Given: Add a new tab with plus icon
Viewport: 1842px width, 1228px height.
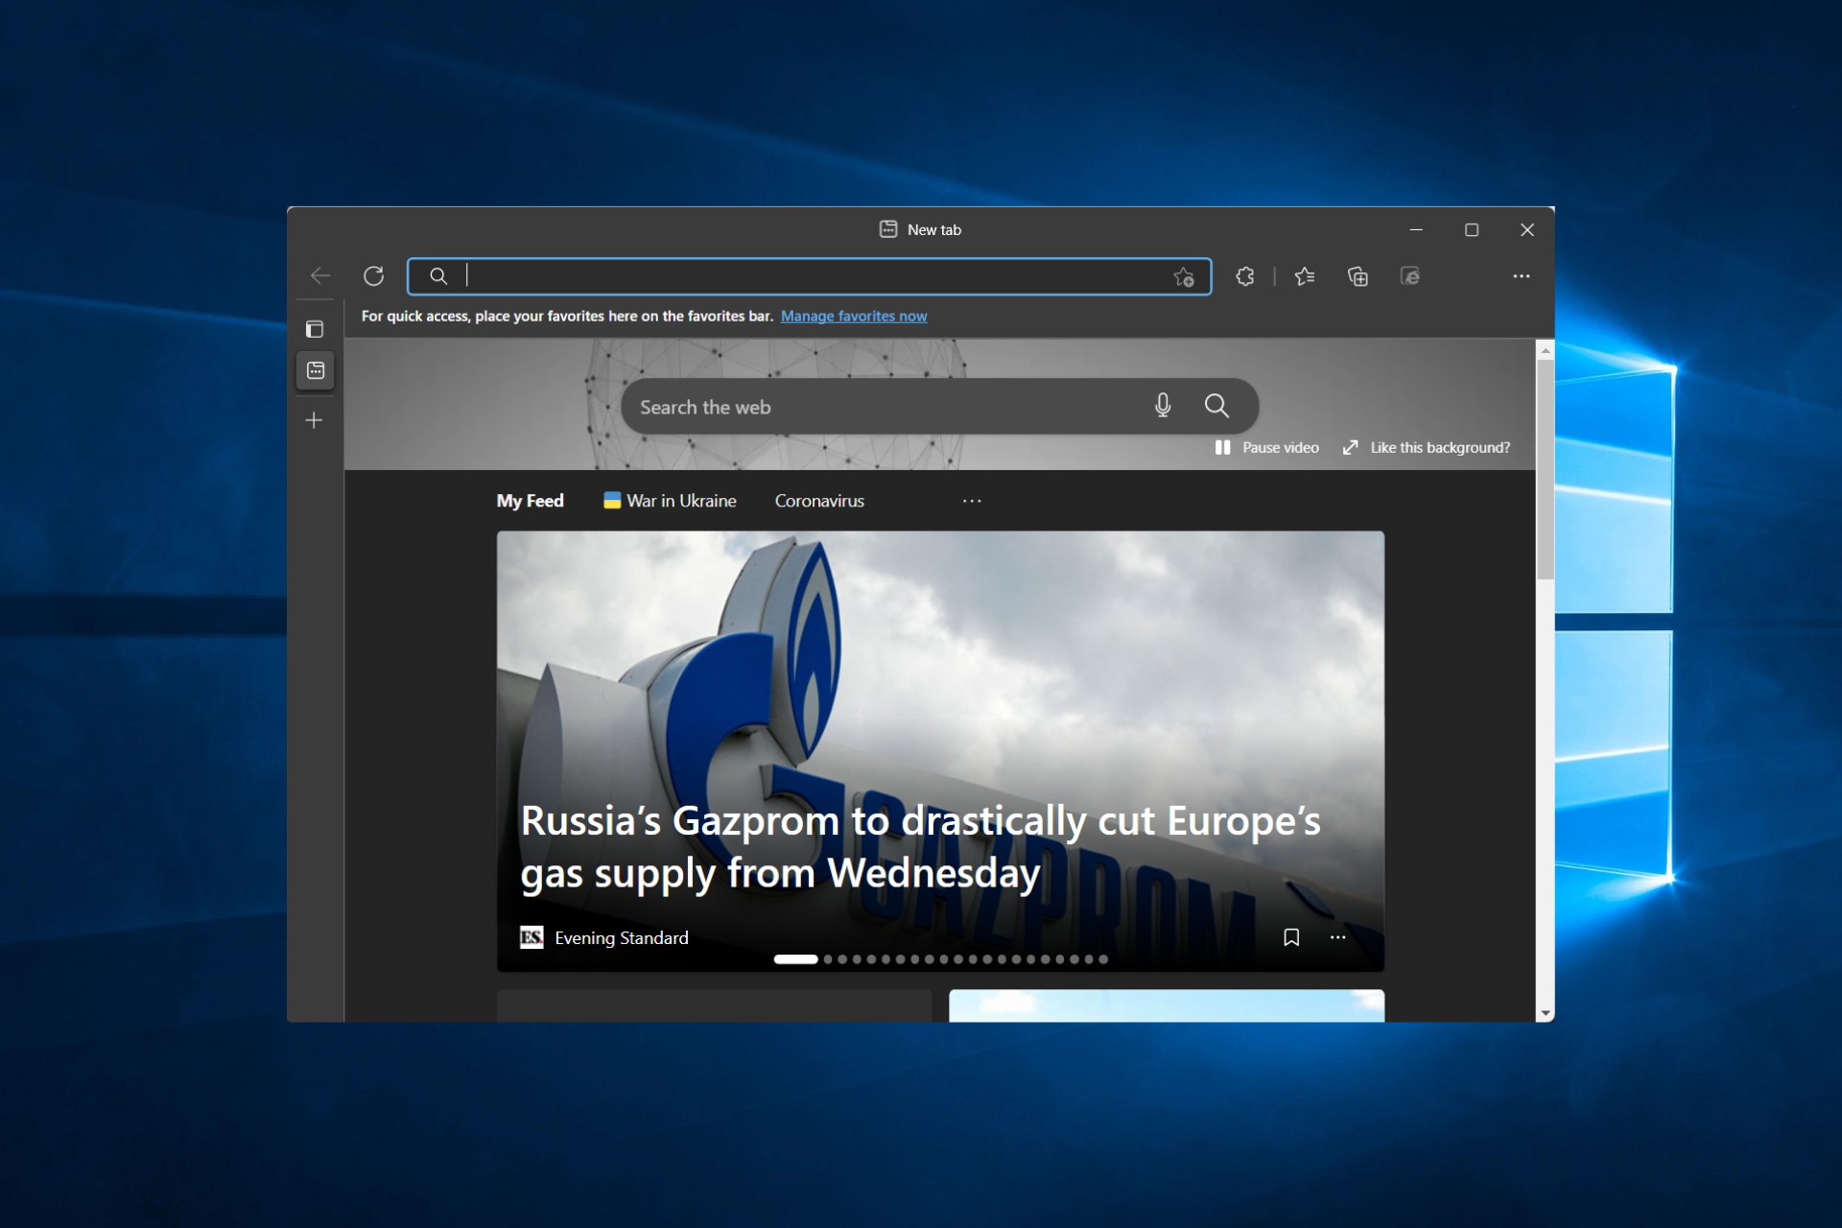Looking at the screenshot, I should pyautogui.click(x=314, y=420).
